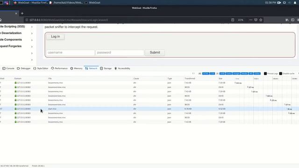This screenshot has height=168, width=299.
Task: Open page actions three-dot menu
Action: click(250, 20)
